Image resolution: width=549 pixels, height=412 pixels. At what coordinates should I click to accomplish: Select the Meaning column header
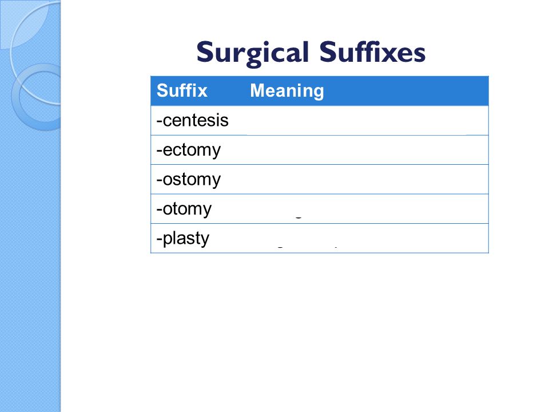point(287,91)
